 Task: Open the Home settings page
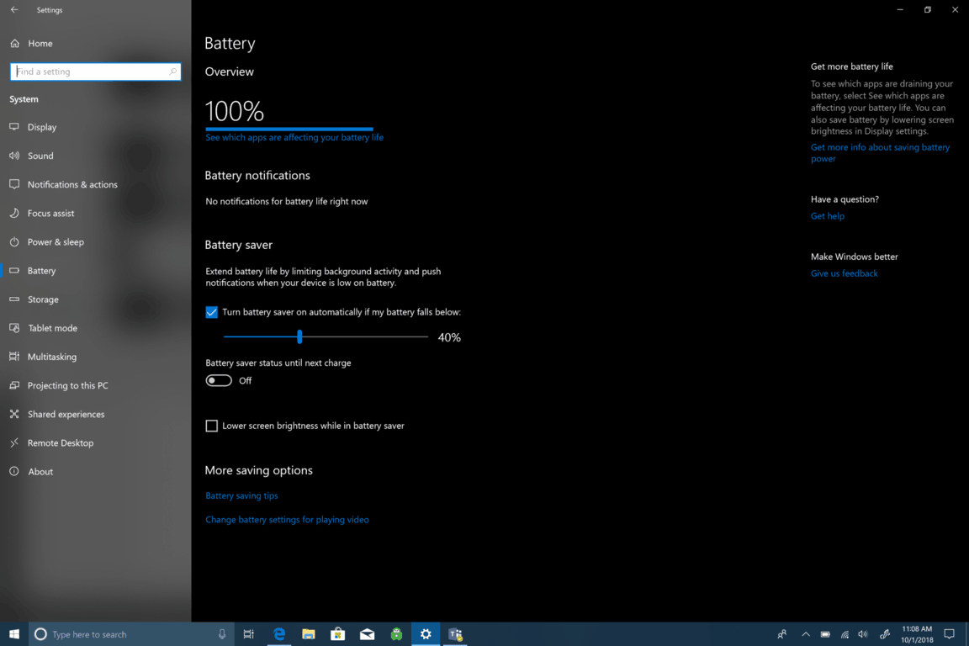(40, 43)
